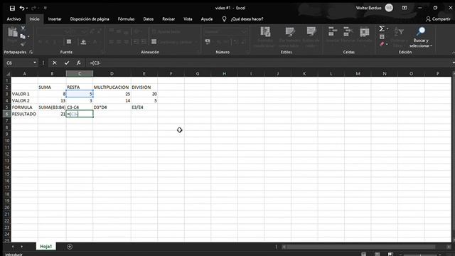Open the Portapapeles dialog launcher
This screenshot has width=455, height=256.
(31, 52)
